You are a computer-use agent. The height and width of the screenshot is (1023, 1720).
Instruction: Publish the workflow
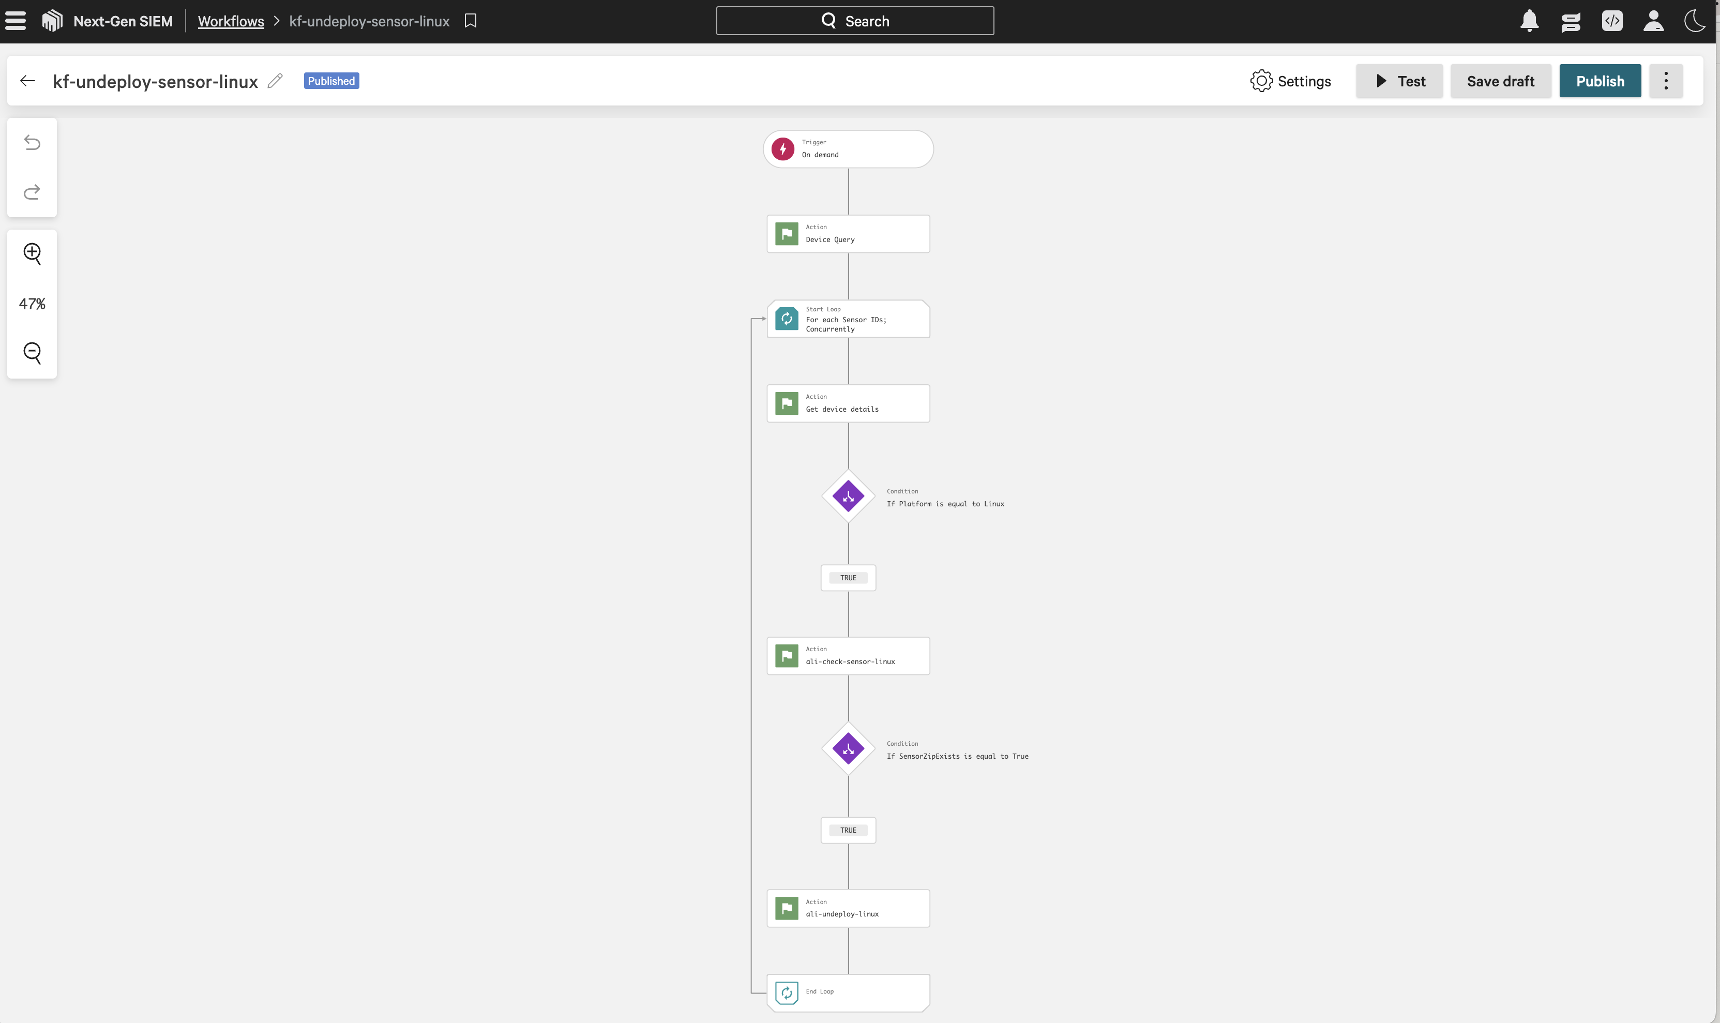[1600, 81]
